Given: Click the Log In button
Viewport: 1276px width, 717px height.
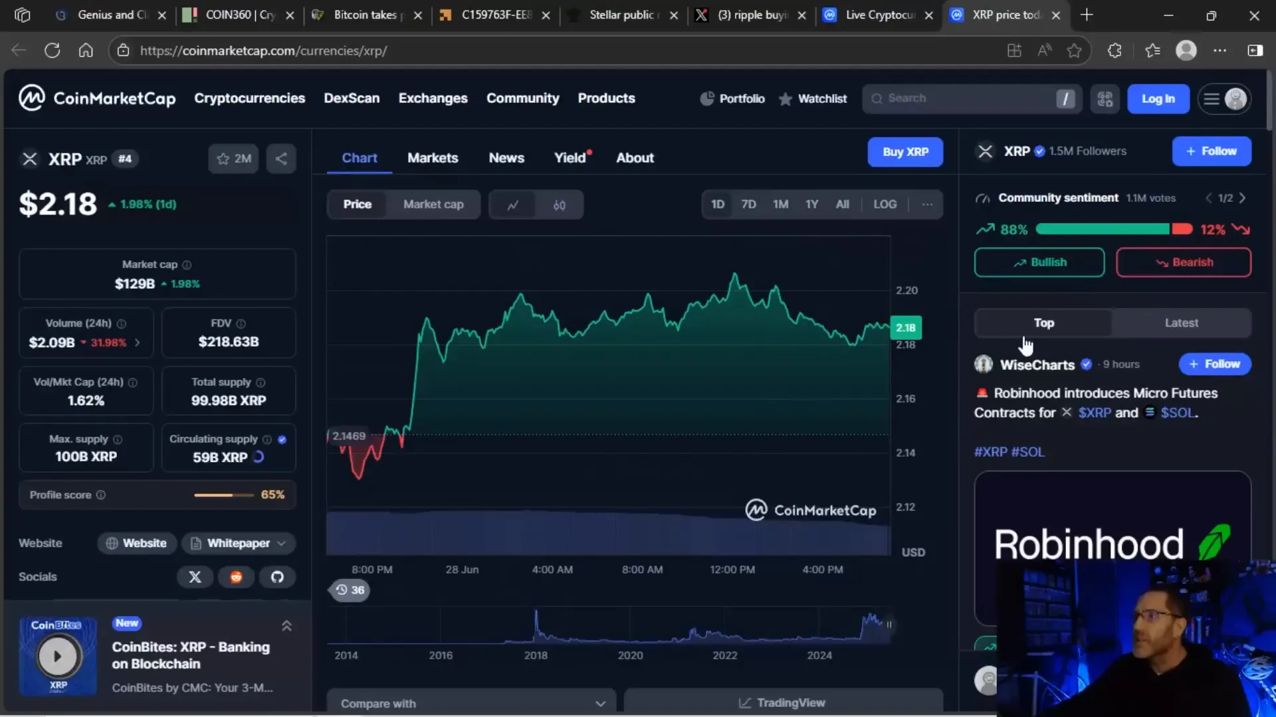Looking at the screenshot, I should 1158,99.
